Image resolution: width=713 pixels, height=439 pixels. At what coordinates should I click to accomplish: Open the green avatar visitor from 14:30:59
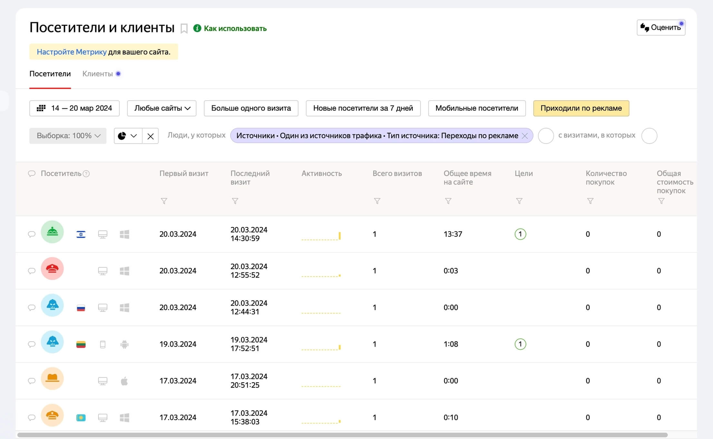[x=52, y=232]
